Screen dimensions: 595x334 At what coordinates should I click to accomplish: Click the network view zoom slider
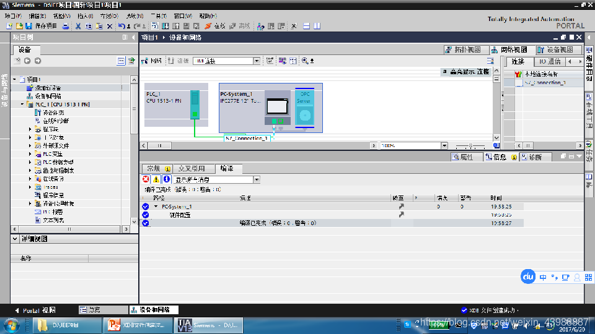point(470,146)
